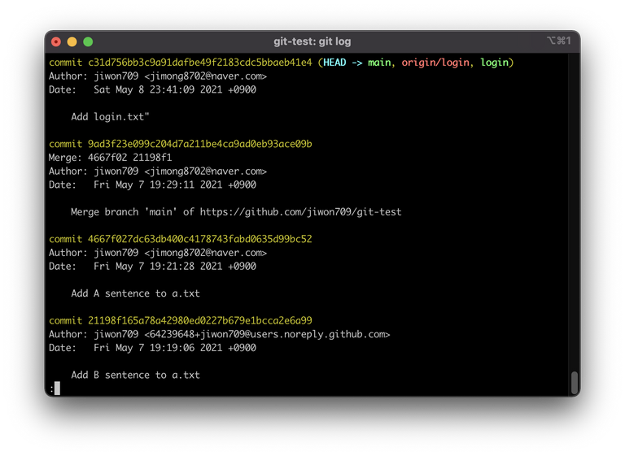This screenshot has width=625, height=456.
Task: Click the 'Merge: 4667f02 21198f1' line
Action: pyautogui.click(x=110, y=158)
